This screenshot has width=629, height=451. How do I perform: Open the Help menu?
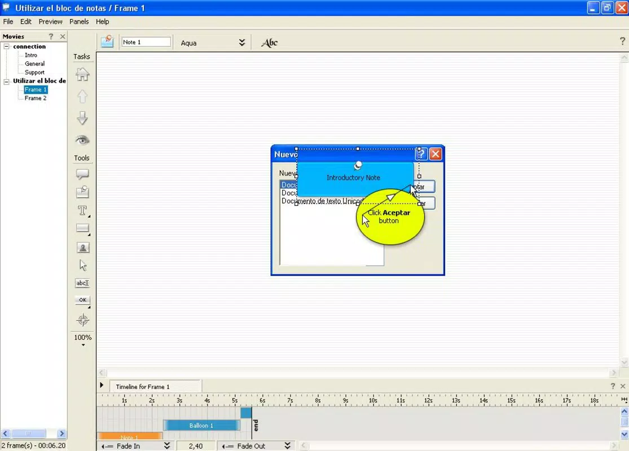pyautogui.click(x=102, y=21)
